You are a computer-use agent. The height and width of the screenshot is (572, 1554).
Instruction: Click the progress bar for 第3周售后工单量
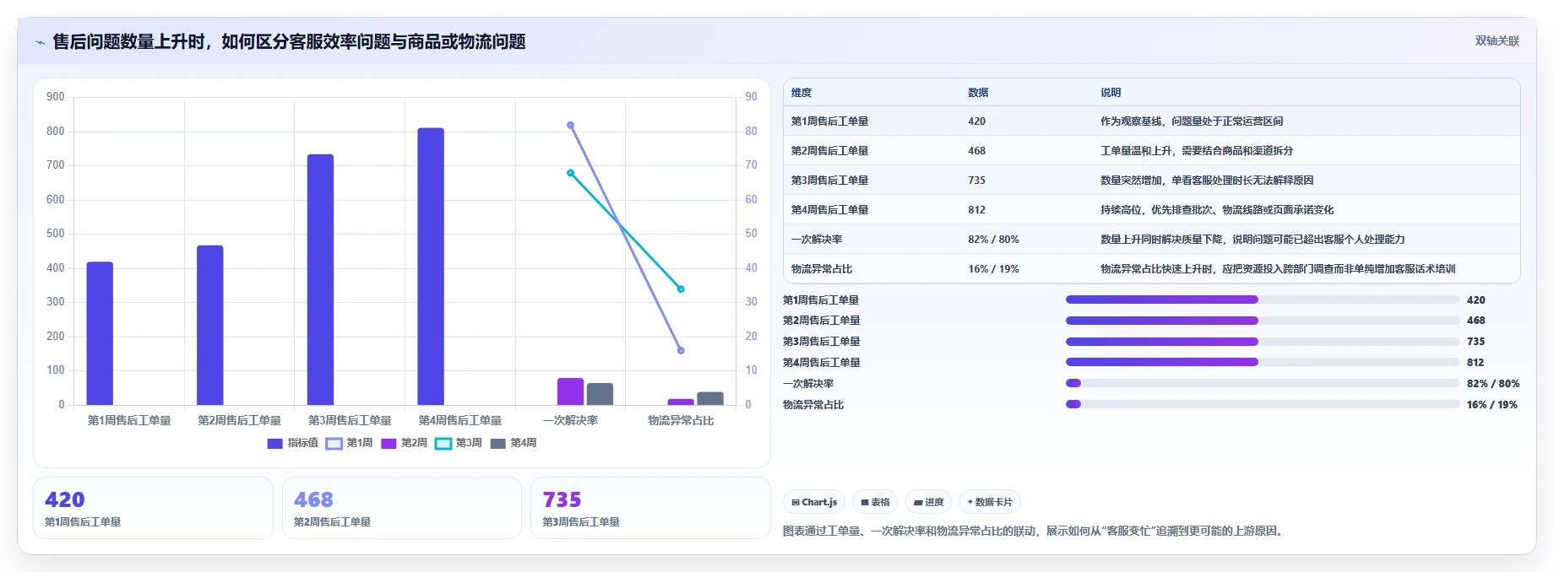[x=1263, y=342]
